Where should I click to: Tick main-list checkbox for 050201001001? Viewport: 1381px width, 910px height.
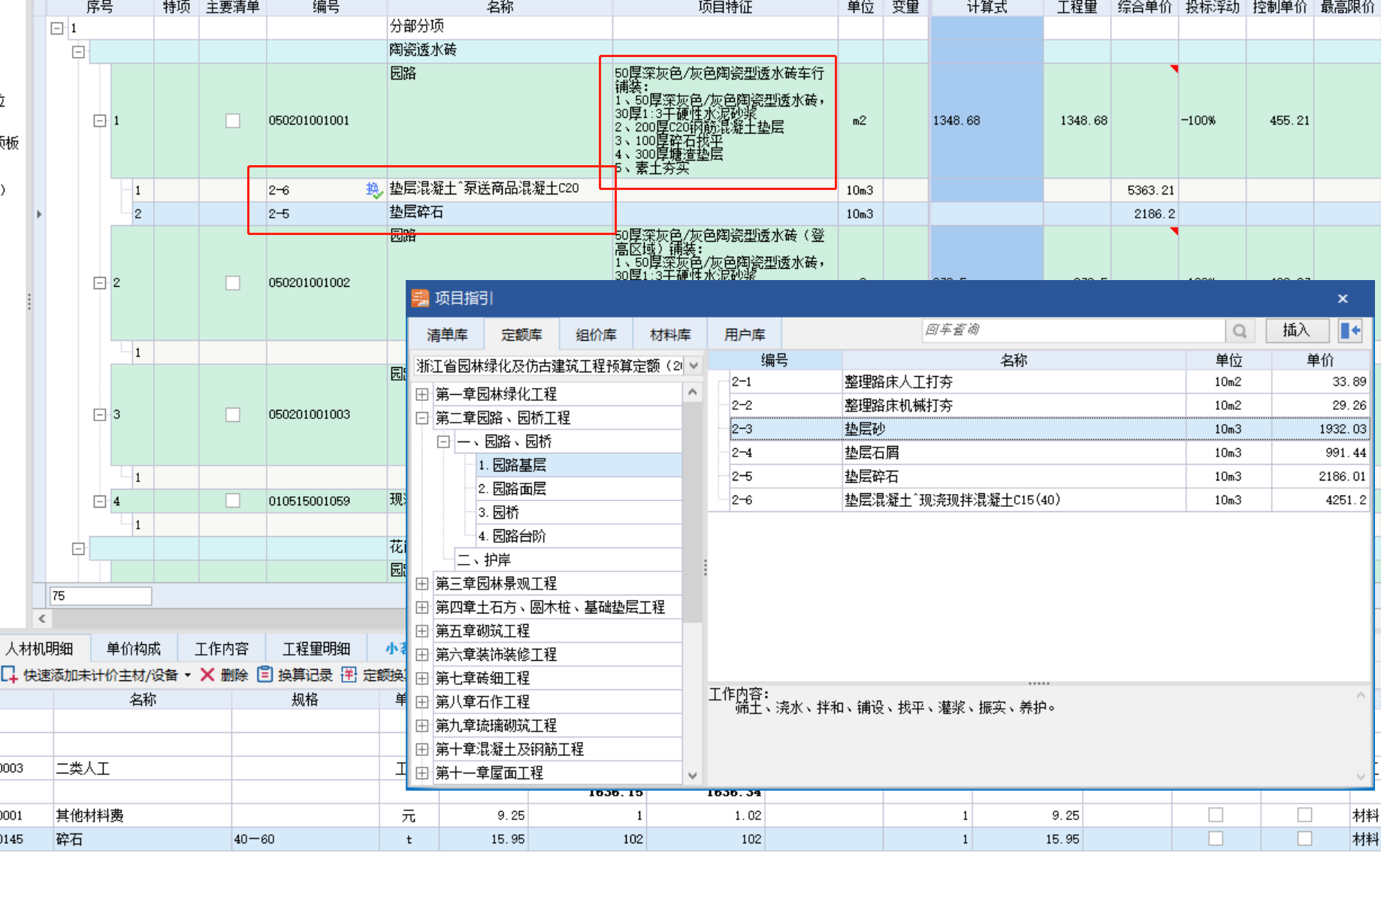pyautogui.click(x=233, y=121)
